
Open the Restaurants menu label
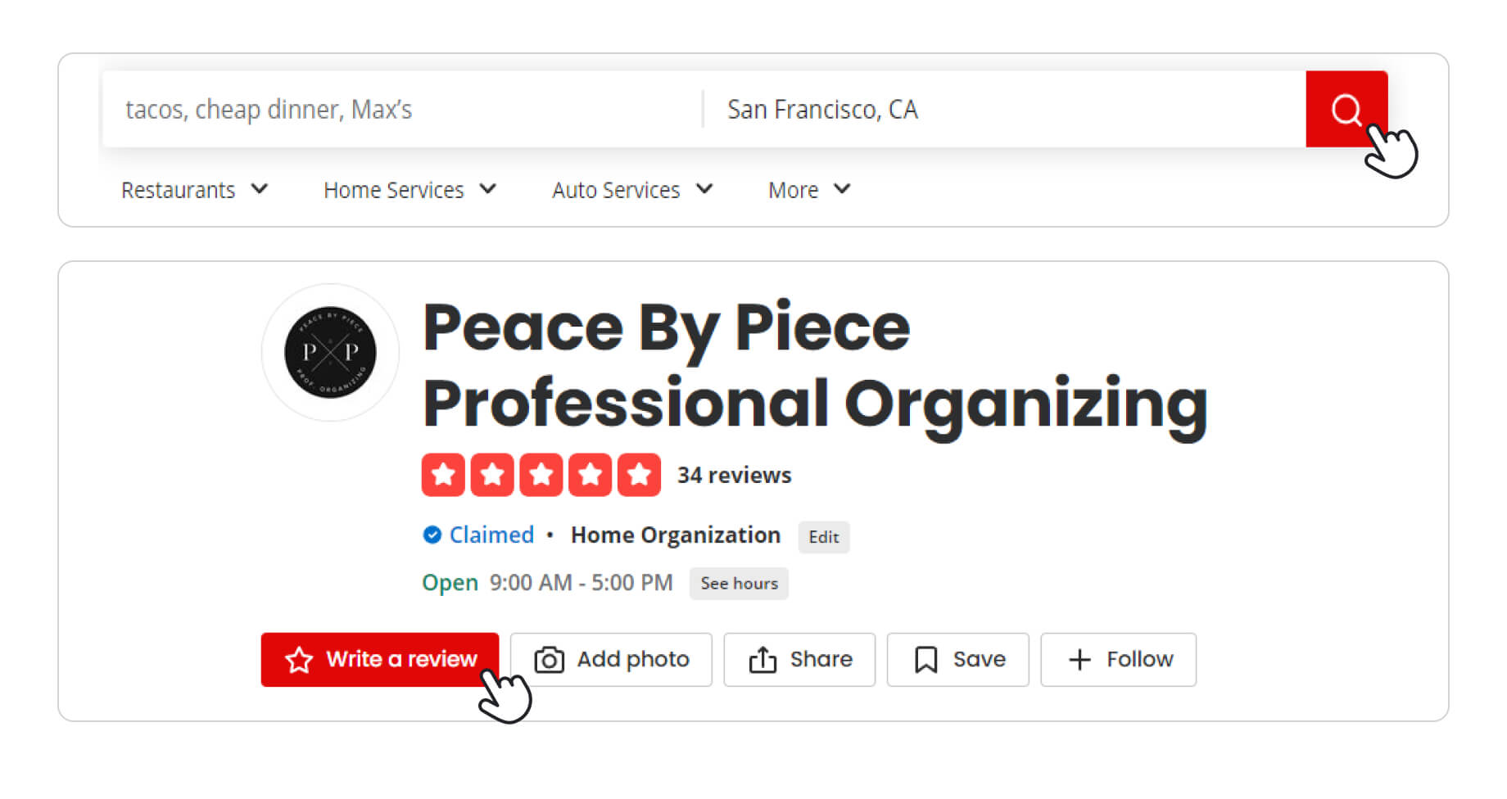tap(178, 190)
